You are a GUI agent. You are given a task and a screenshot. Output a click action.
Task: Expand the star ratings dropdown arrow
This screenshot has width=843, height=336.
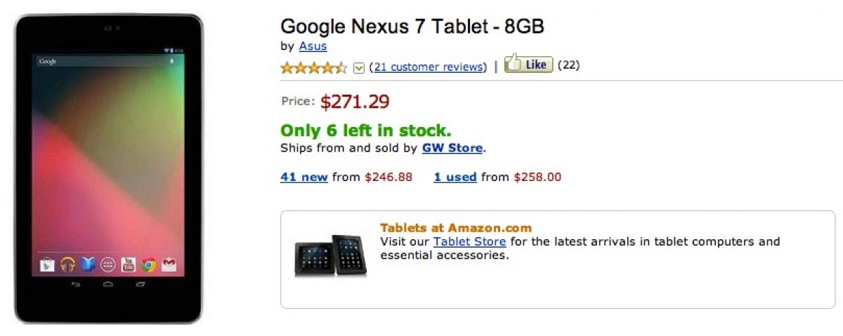coord(359,67)
